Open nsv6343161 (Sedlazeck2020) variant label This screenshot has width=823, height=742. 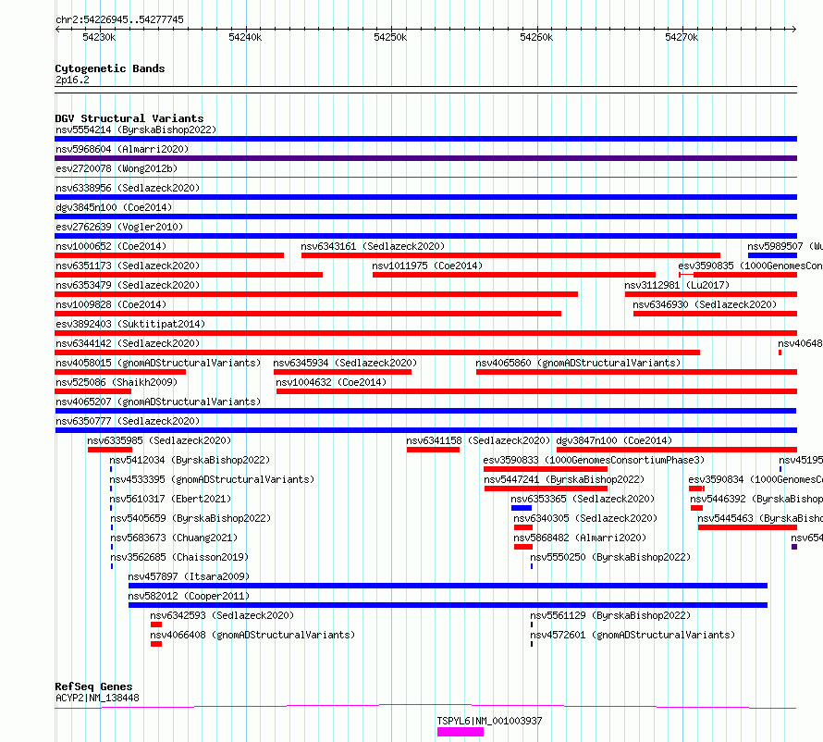pyautogui.click(x=373, y=246)
